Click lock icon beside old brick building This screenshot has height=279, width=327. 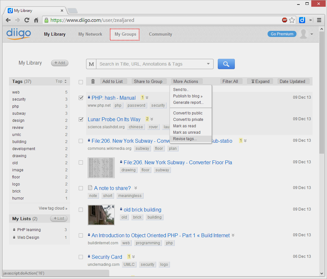(121, 209)
